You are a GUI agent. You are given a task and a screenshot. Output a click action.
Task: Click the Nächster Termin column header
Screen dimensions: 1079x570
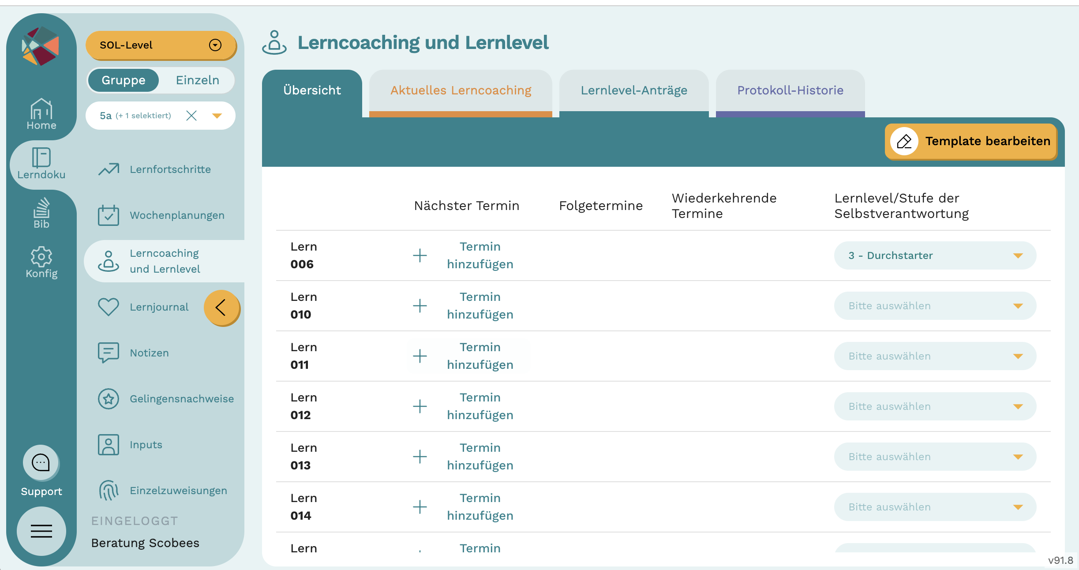point(467,206)
